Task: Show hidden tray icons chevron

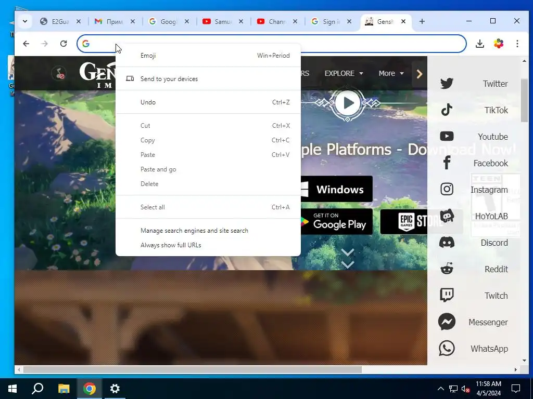Action: coord(440,389)
